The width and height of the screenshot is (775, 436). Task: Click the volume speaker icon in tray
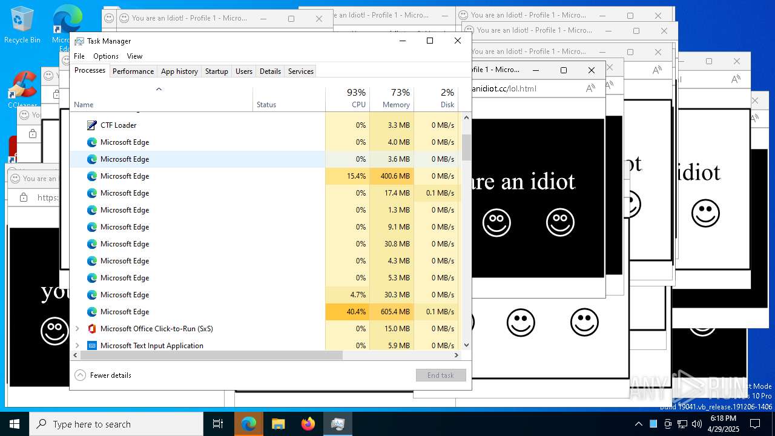coord(697,424)
